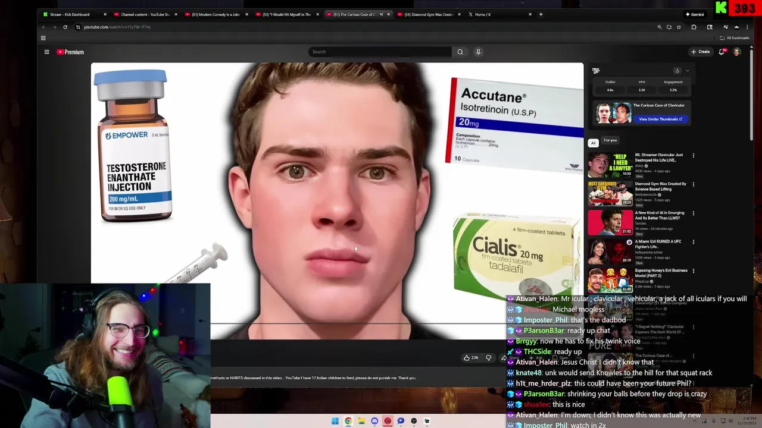Screen dimensions: 762x428
Task: Reload the current page
Action: point(65,27)
